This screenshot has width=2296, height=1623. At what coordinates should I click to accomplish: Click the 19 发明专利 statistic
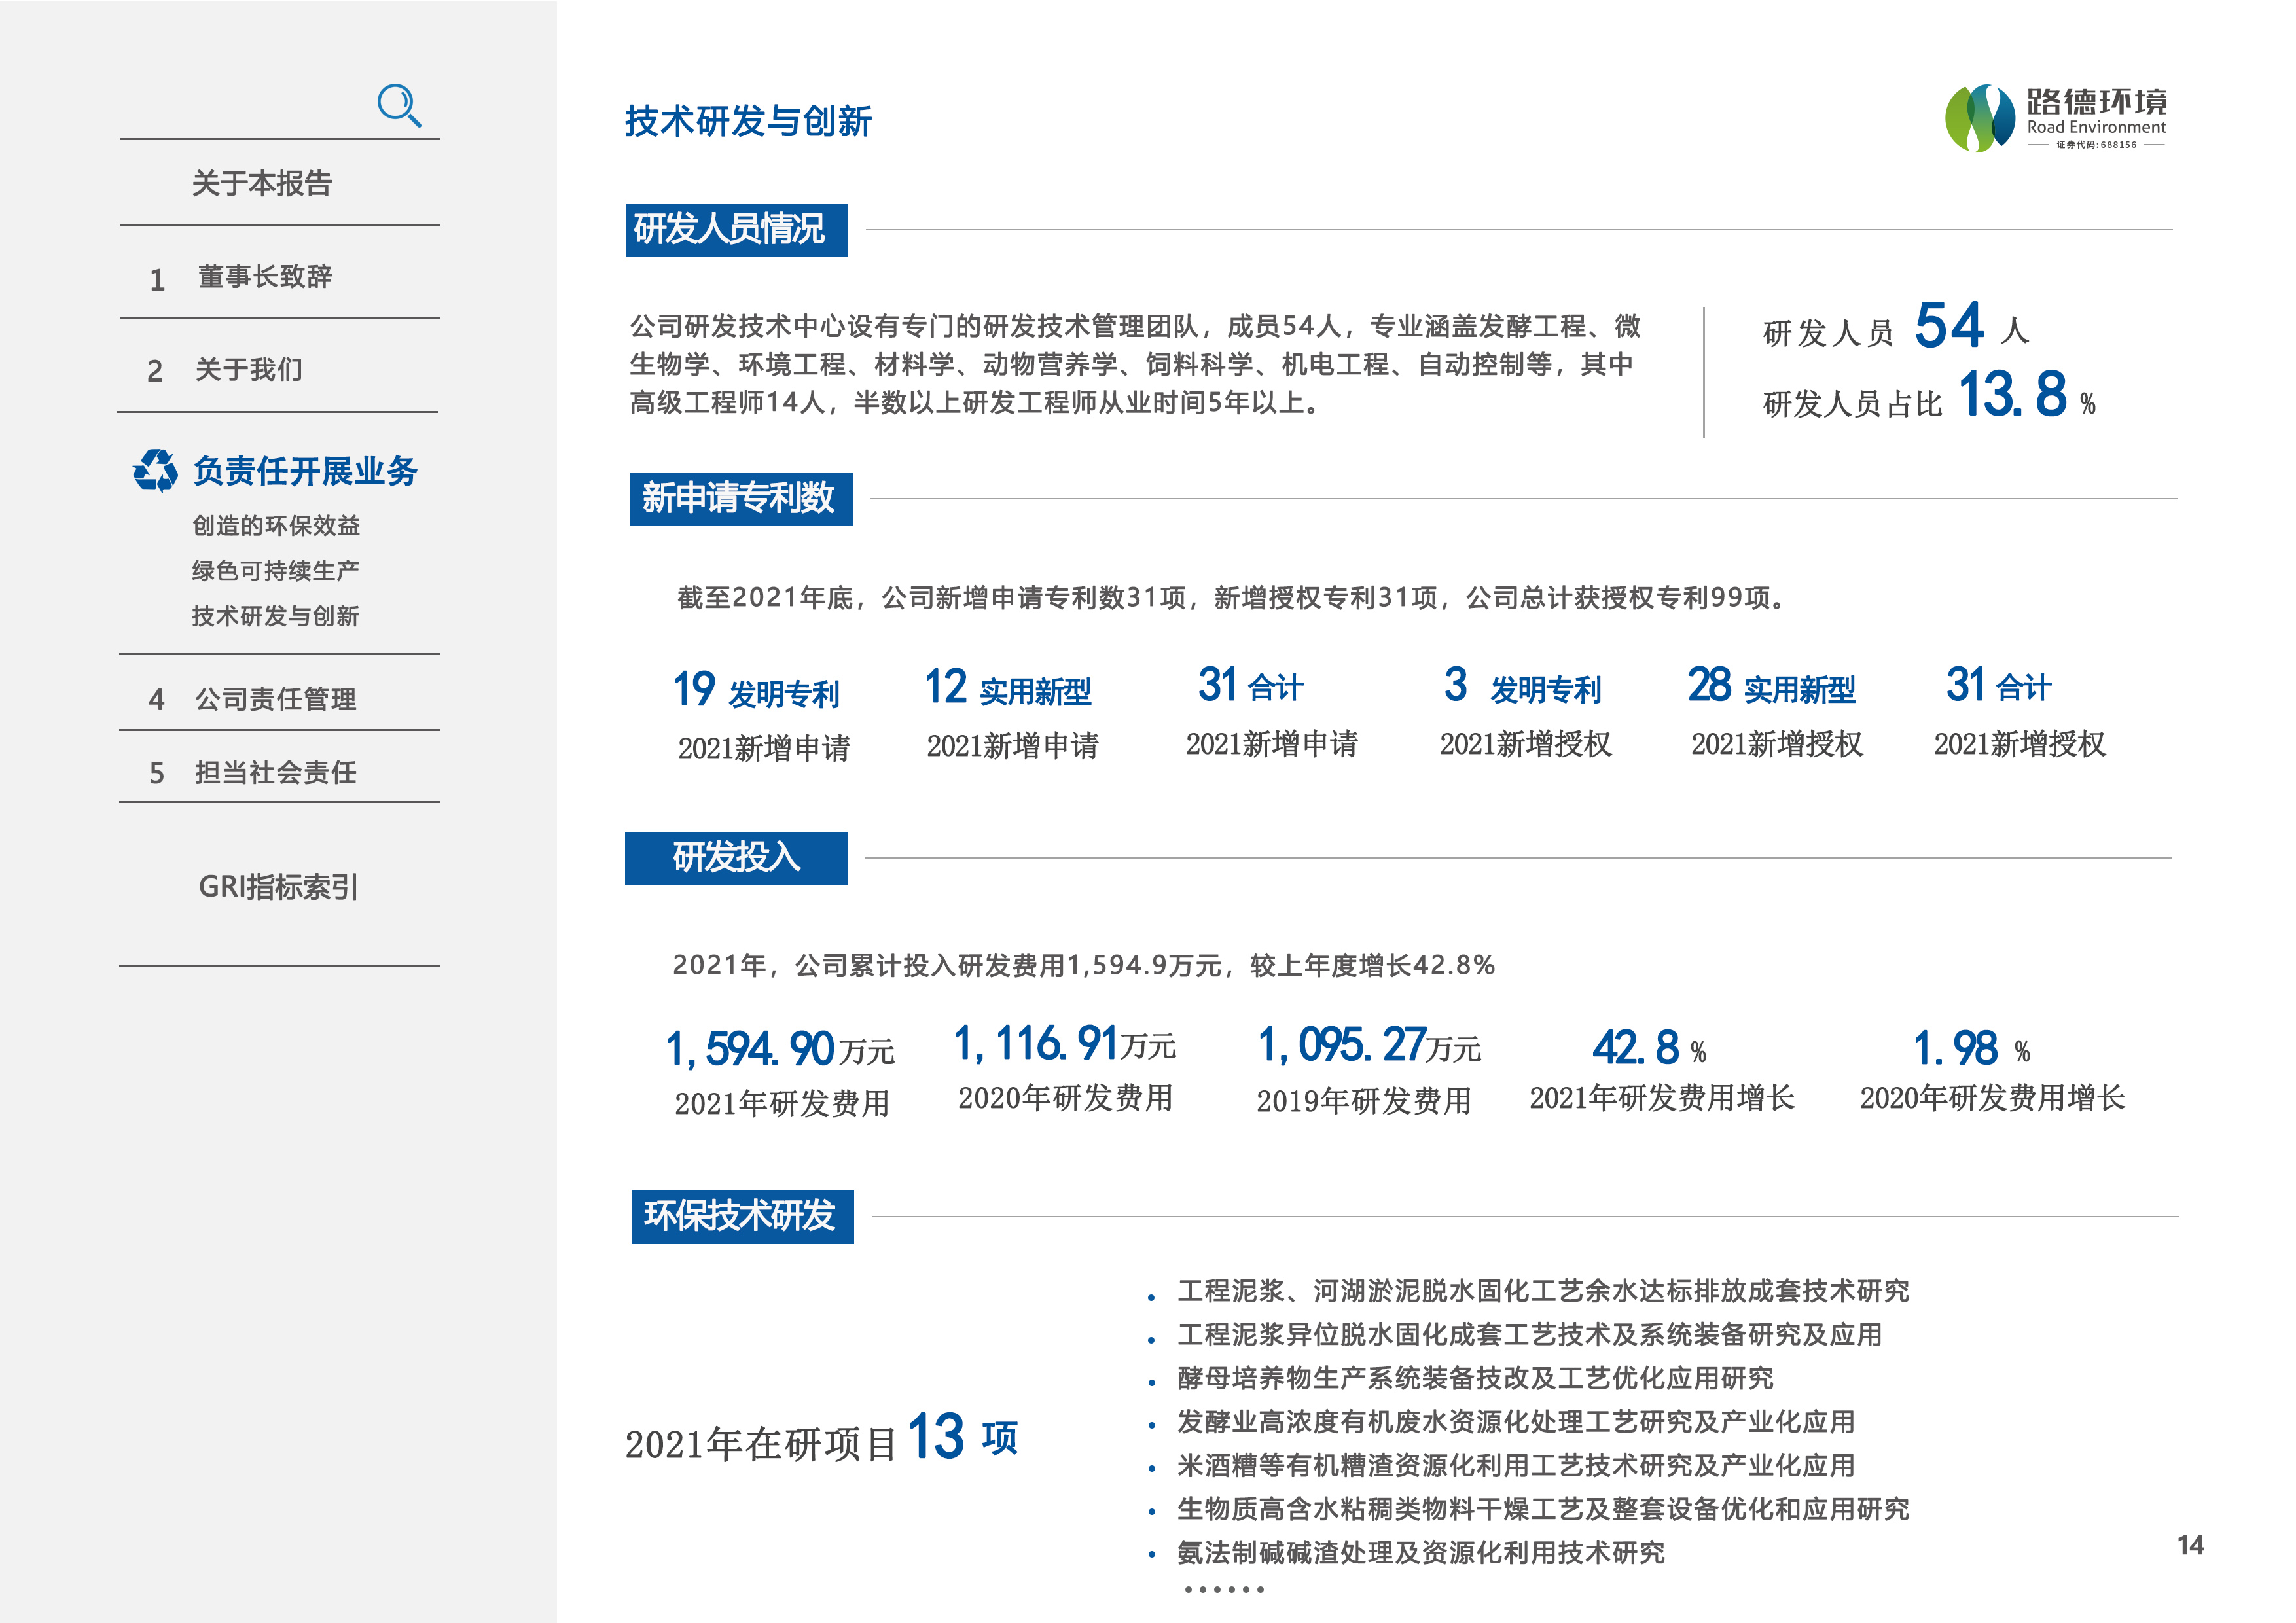click(x=756, y=690)
